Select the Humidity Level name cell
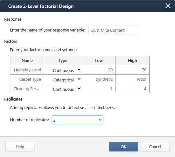The width and height of the screenshot is (175, 157). tap(27, 70)
